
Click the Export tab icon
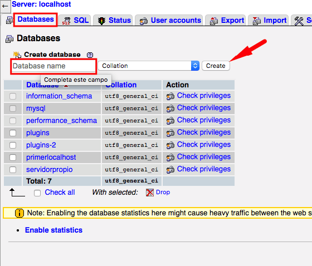(214, 21)
